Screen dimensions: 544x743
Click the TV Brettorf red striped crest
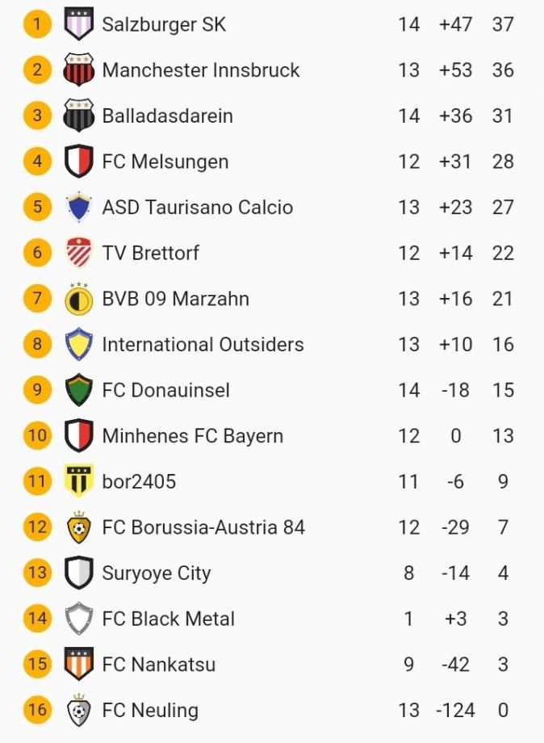(78, 253)
